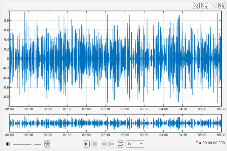Open the gear settings button
The image size is (227, 151).
[x=48, y=144]
